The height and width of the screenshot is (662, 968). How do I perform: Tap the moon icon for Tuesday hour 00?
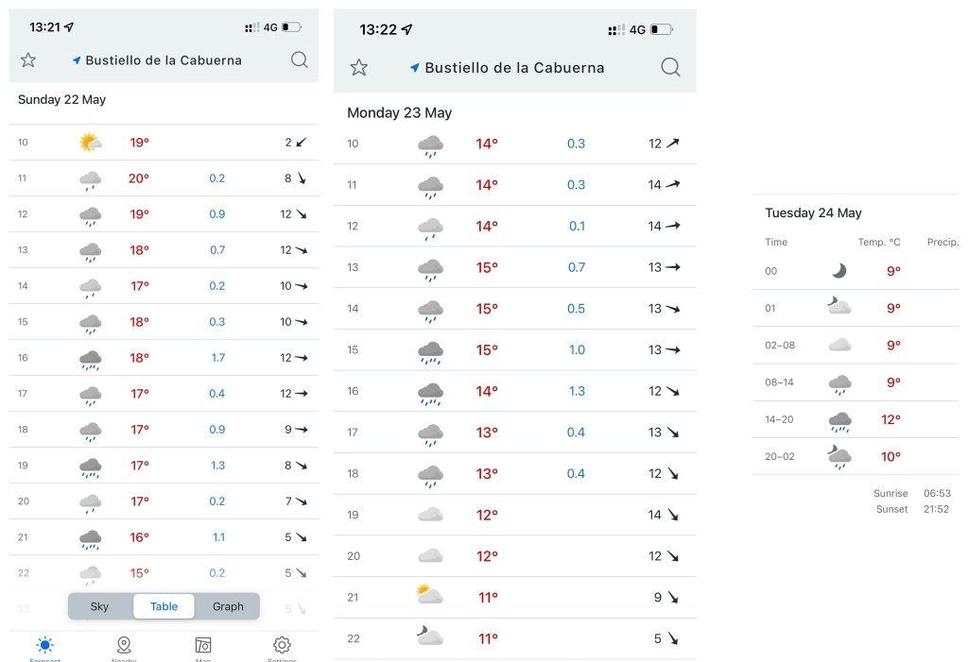pyautogui.click(x=838, y=271)
